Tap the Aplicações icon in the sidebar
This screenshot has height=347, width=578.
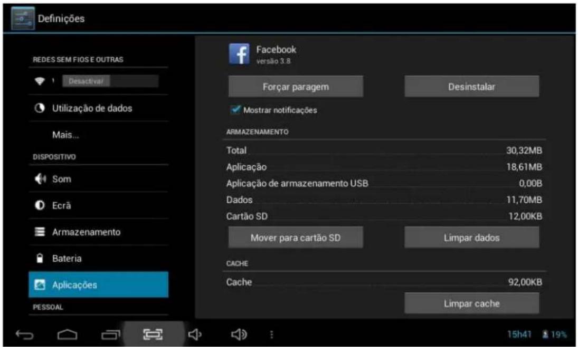tap(40, 284)
